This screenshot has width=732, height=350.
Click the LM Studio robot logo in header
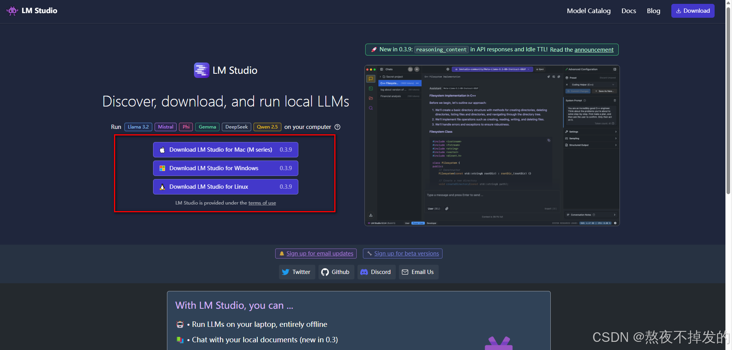(12, 11)
